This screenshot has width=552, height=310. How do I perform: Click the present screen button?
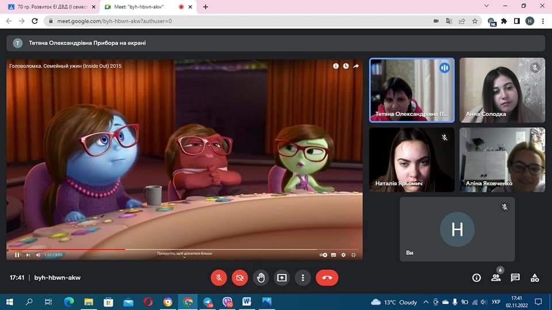[282, 278]
